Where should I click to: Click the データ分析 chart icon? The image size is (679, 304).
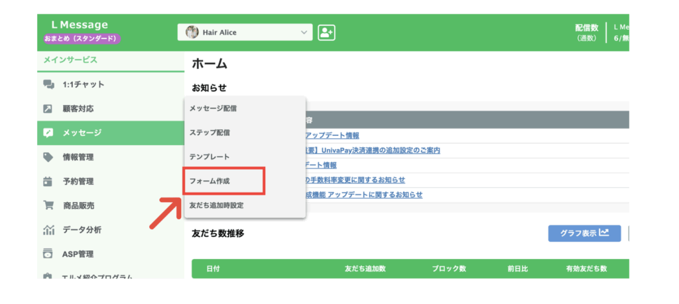point(48,230)
